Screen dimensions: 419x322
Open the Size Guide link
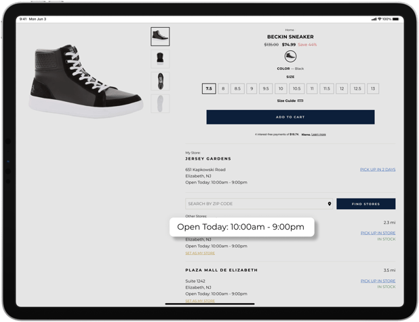coord(286,101)
